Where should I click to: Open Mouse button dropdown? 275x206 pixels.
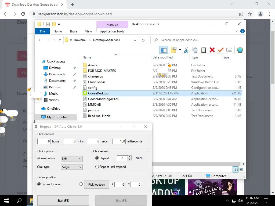pyautogui.click(x=72, y=159)
